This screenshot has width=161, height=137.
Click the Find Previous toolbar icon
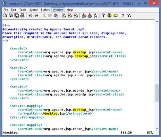76,15
